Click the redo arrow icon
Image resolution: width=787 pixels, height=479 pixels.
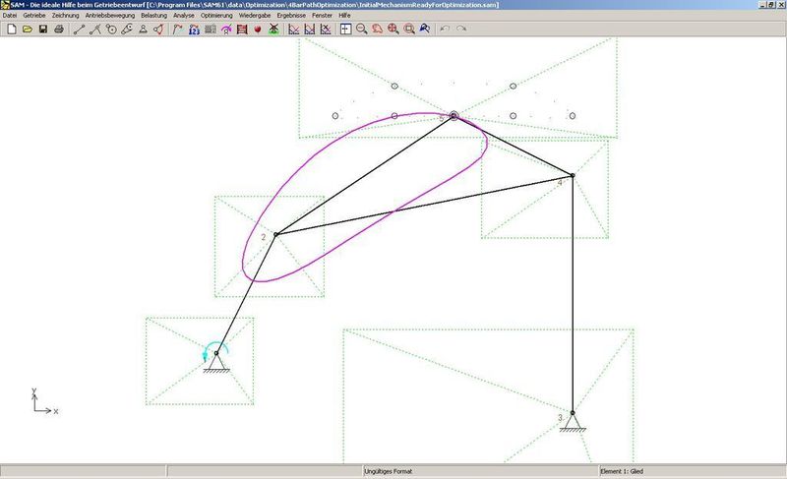click(x=460, y=30)
